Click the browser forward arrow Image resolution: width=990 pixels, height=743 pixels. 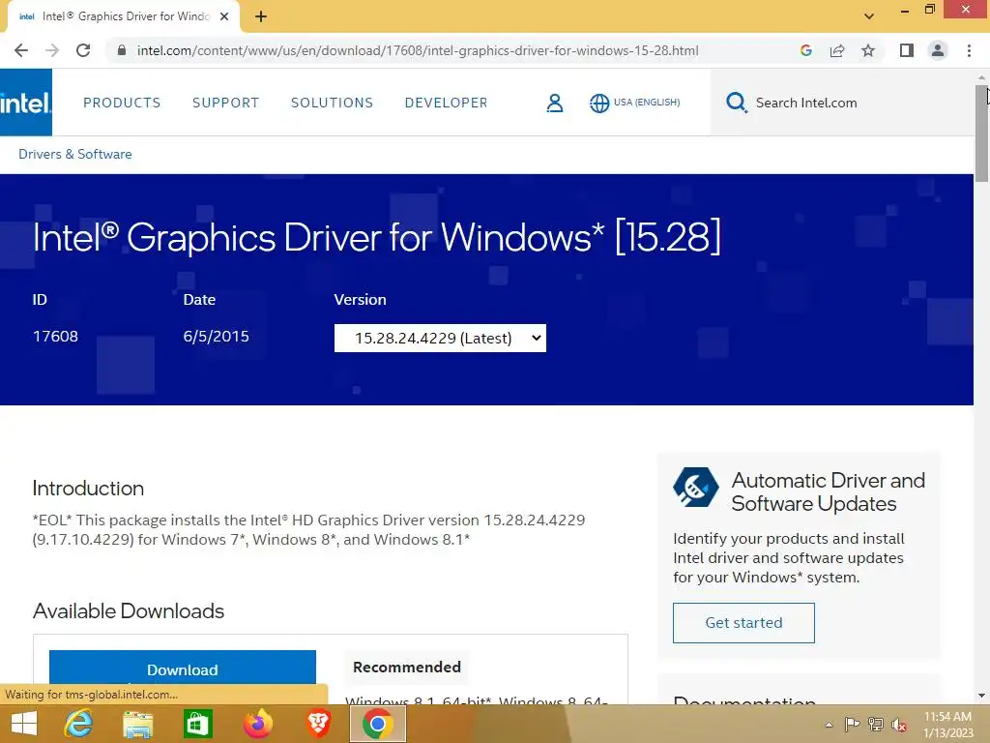52,50
